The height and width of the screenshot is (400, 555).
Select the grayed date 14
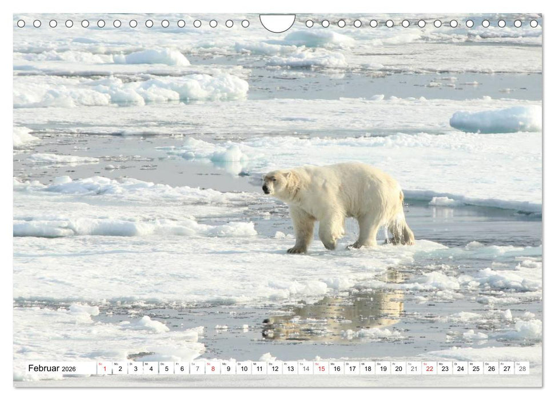[x=306, y=367]
